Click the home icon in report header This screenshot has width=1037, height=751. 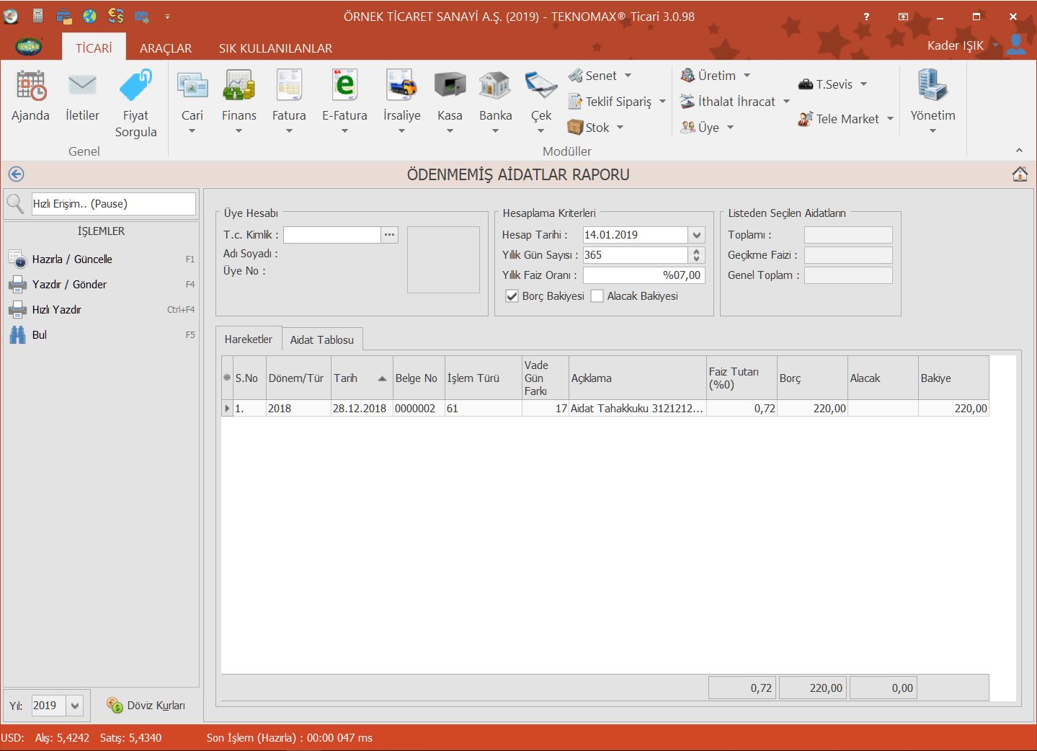click(1020, 174)
